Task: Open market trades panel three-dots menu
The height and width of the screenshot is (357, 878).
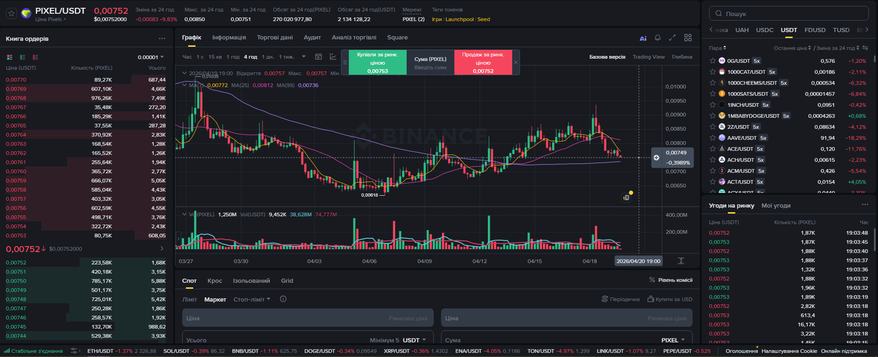Action: (x=865, y=204)
